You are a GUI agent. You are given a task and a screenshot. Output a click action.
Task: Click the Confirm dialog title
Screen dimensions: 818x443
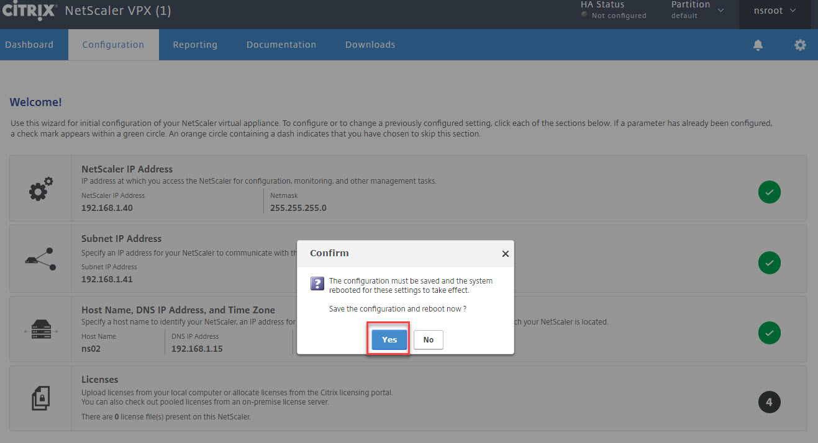click(329, 253)
